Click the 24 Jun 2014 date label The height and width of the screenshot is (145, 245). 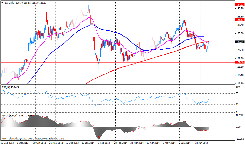coord(202,143)
